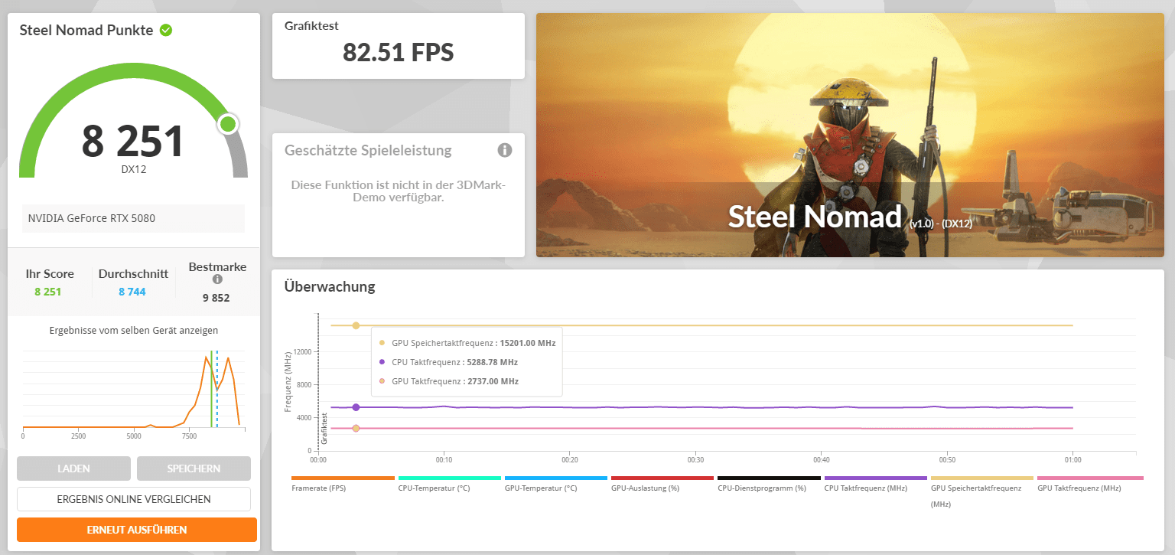Click the green verified checkmark icon
Viewport: 1175px width, 555px height.
tap(166, 31)
